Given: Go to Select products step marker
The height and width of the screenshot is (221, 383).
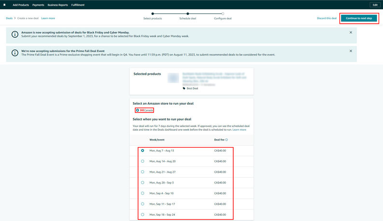Looking at the screenshot, I should point(153,14).
